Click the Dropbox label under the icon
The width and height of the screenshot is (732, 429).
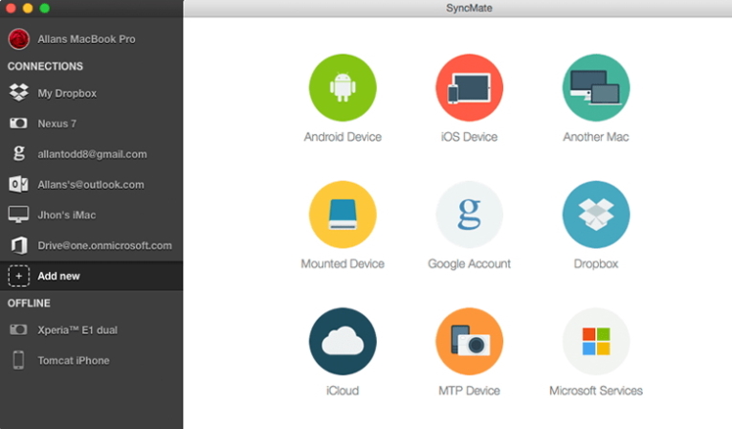[596, 264]
